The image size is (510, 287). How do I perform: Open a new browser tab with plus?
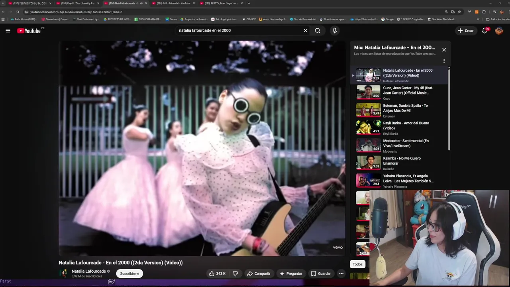249,3
